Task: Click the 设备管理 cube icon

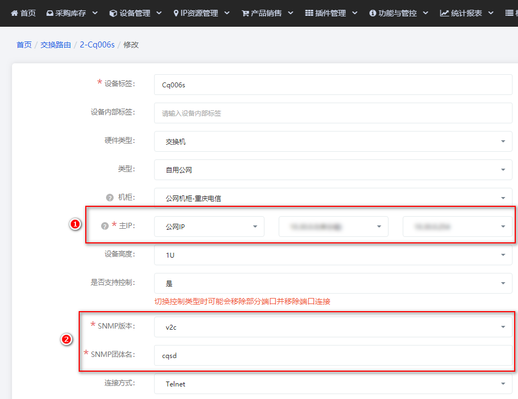Action: click(x=113, y=13)
